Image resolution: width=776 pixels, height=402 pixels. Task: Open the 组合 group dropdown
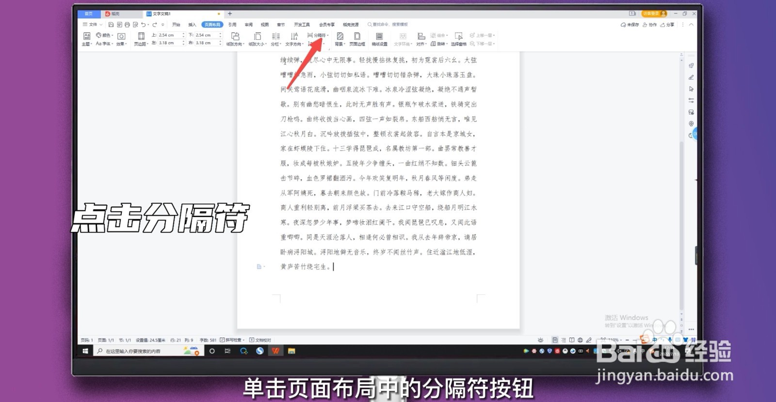point(438,35)
